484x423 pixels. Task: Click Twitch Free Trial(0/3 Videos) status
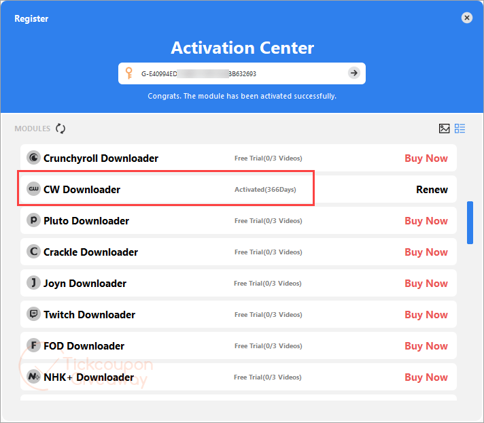click(x=269, y=315)
